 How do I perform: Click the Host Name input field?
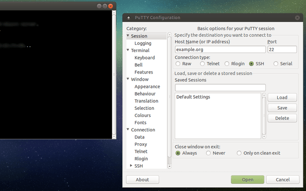pyautogui.click(x=220, y=50)
